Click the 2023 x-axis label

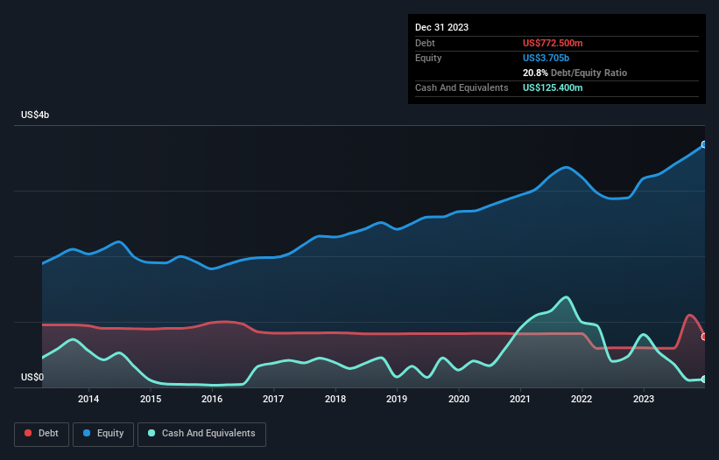coord(644,399)
